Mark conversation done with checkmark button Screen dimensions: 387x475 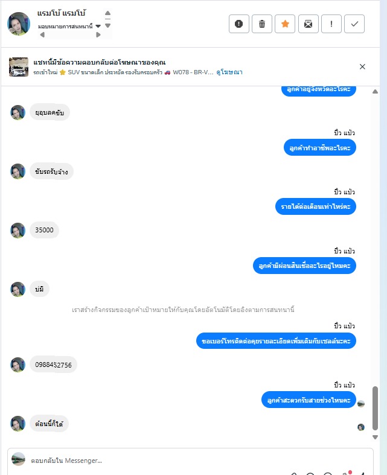pyautogui.click(x=354, y=24)
